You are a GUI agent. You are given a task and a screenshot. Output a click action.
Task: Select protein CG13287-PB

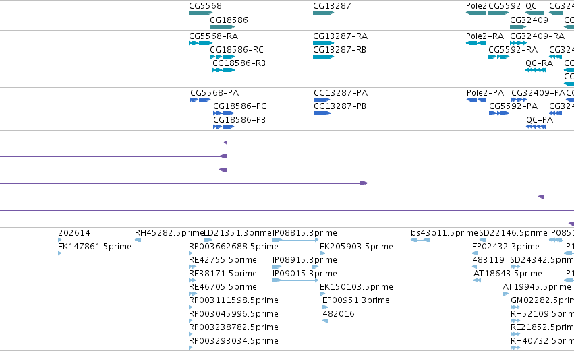pos(340,106)
